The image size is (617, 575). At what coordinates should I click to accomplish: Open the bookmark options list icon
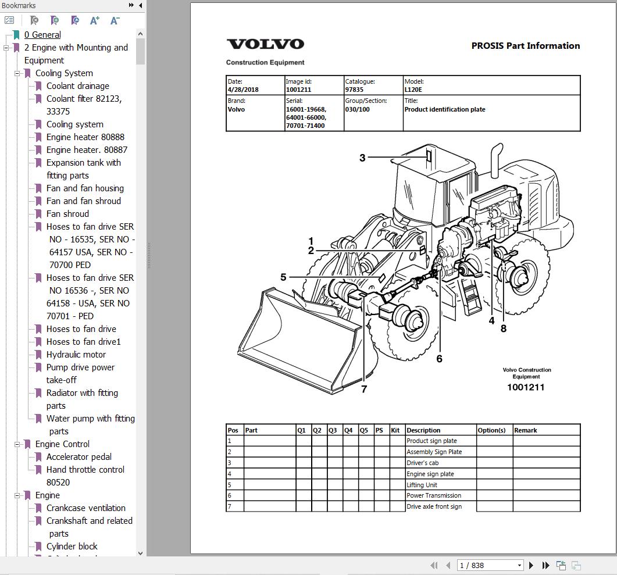click(9, 19)
